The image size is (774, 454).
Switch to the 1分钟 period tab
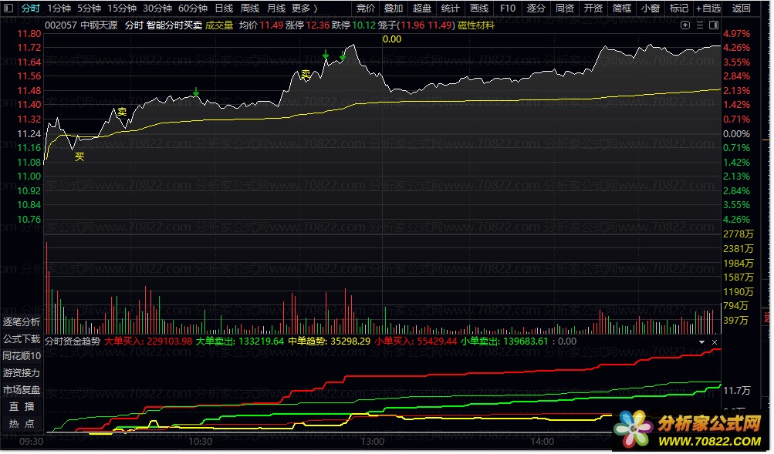59,8
